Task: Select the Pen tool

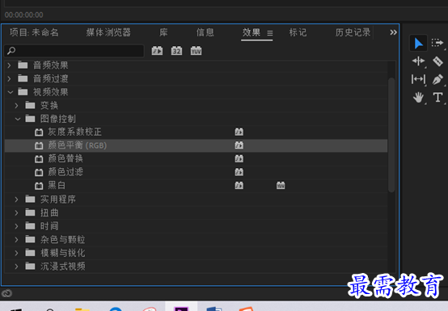Action: tap(437, 79)
